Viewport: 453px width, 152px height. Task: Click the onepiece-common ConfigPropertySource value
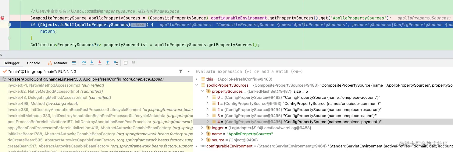(332, 103)
